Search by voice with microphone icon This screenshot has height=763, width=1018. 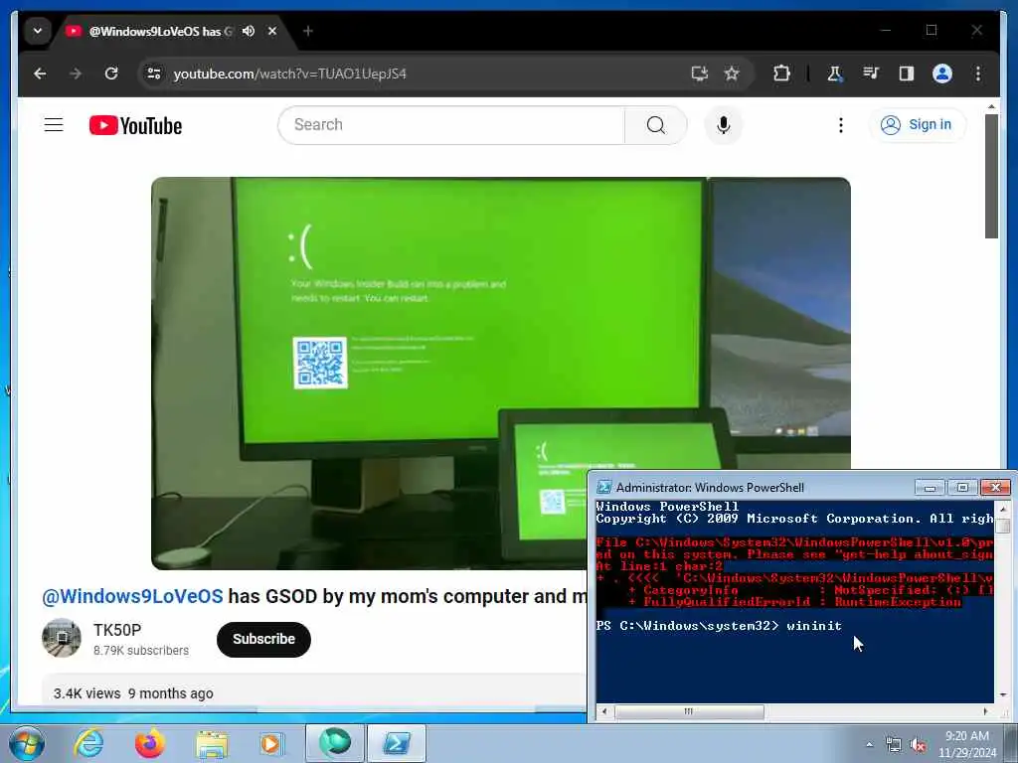coord(724,124)
